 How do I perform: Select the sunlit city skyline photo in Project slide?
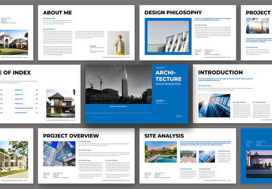(x=257, y=26)
